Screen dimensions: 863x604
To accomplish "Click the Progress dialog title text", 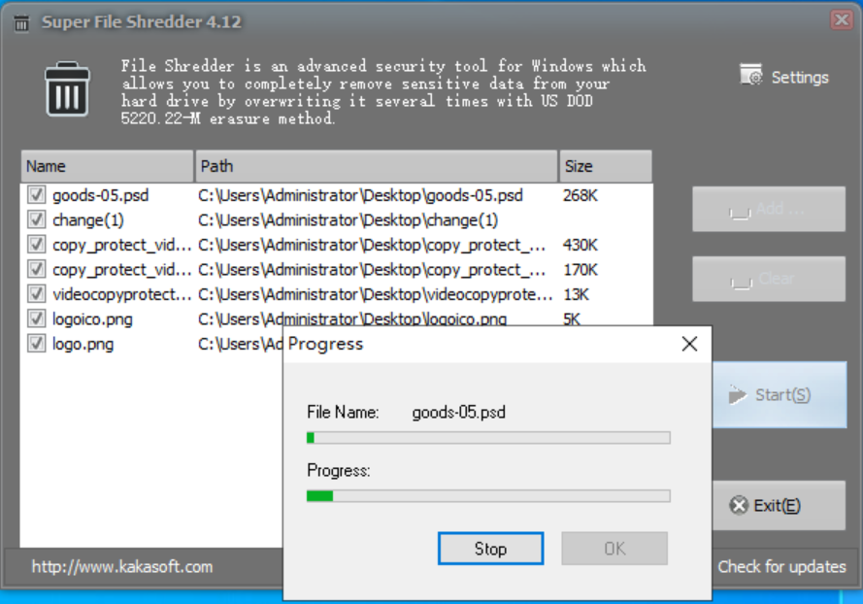I will 325,344.
